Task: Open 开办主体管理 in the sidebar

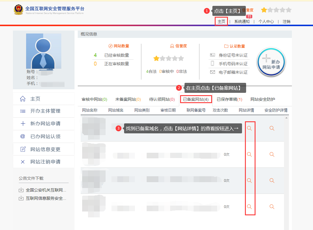Action: (45, 111)
